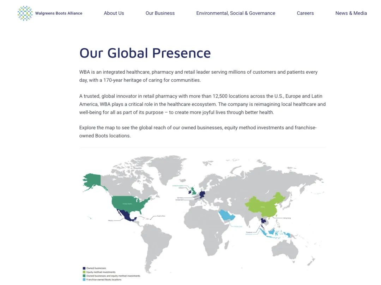Click the United Kingdom on the map
Screen dimensions: 381x285
(194, 191)
